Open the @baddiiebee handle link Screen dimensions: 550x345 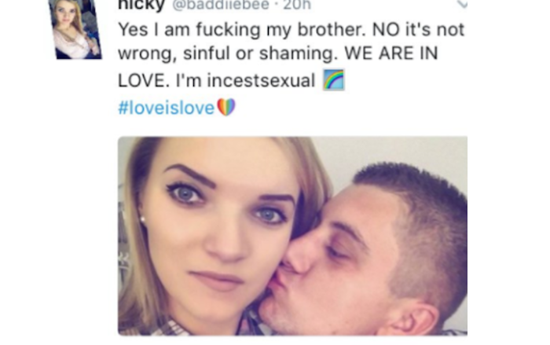(221, 5)
